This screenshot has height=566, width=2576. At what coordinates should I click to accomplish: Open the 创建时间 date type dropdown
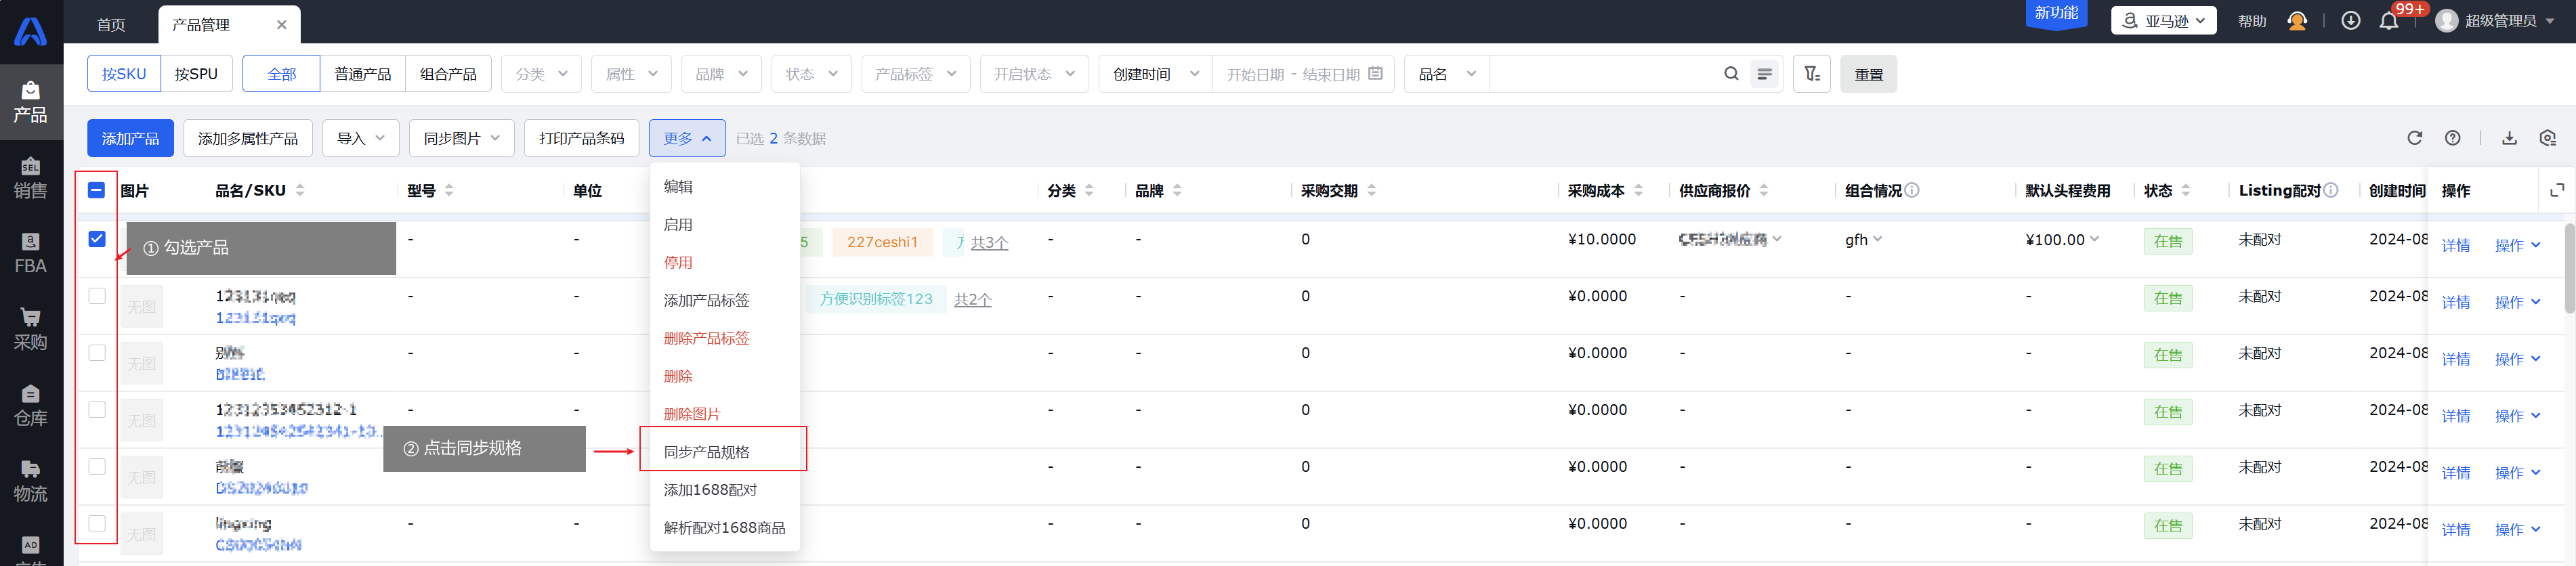point(1155,74)
